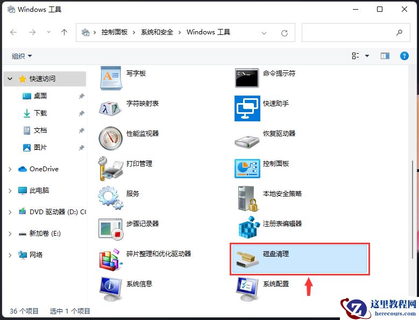Select 下载 in quick access
The image size is (419, 320).
[x=40, y=113]
